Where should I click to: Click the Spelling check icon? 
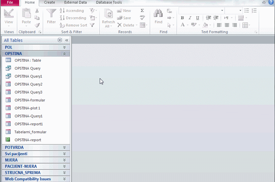pos(142,18)
